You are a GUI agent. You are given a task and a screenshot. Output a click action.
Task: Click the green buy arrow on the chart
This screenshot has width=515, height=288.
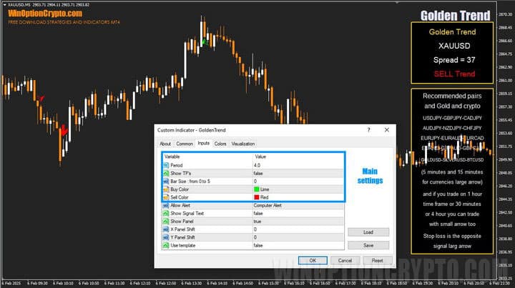pos(205,42)
